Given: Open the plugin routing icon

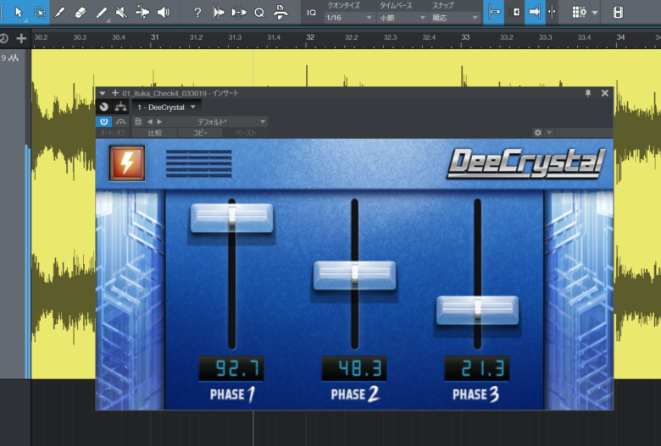Looking at the screenshot, I should 120,107.
